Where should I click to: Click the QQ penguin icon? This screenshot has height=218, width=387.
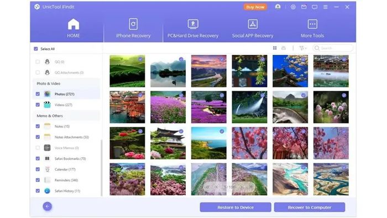coord(47,62)
